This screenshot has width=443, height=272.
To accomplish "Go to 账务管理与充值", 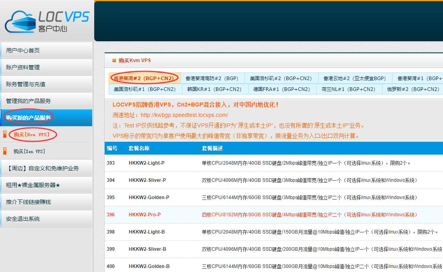I will tap(47, 84).
